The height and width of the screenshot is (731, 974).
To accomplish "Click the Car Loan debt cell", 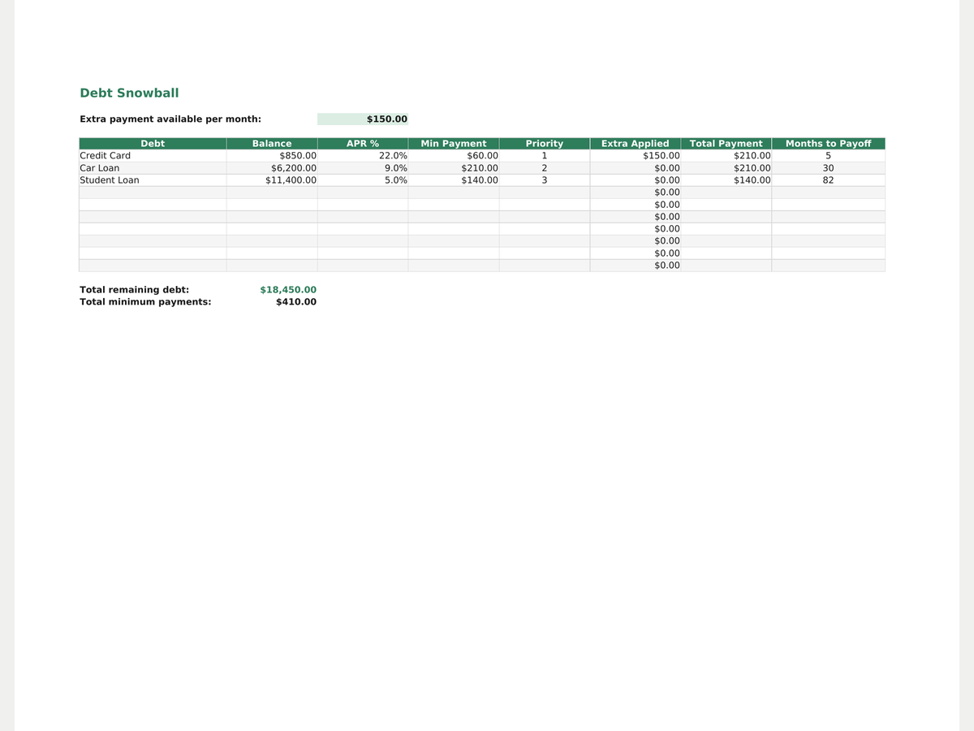I will pyautogui.click(x=153, y=168).
